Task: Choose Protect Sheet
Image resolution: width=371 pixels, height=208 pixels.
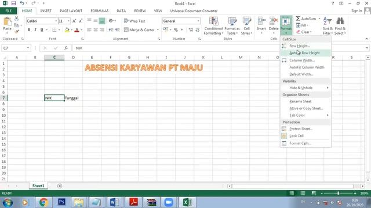Action: [305, 129]
